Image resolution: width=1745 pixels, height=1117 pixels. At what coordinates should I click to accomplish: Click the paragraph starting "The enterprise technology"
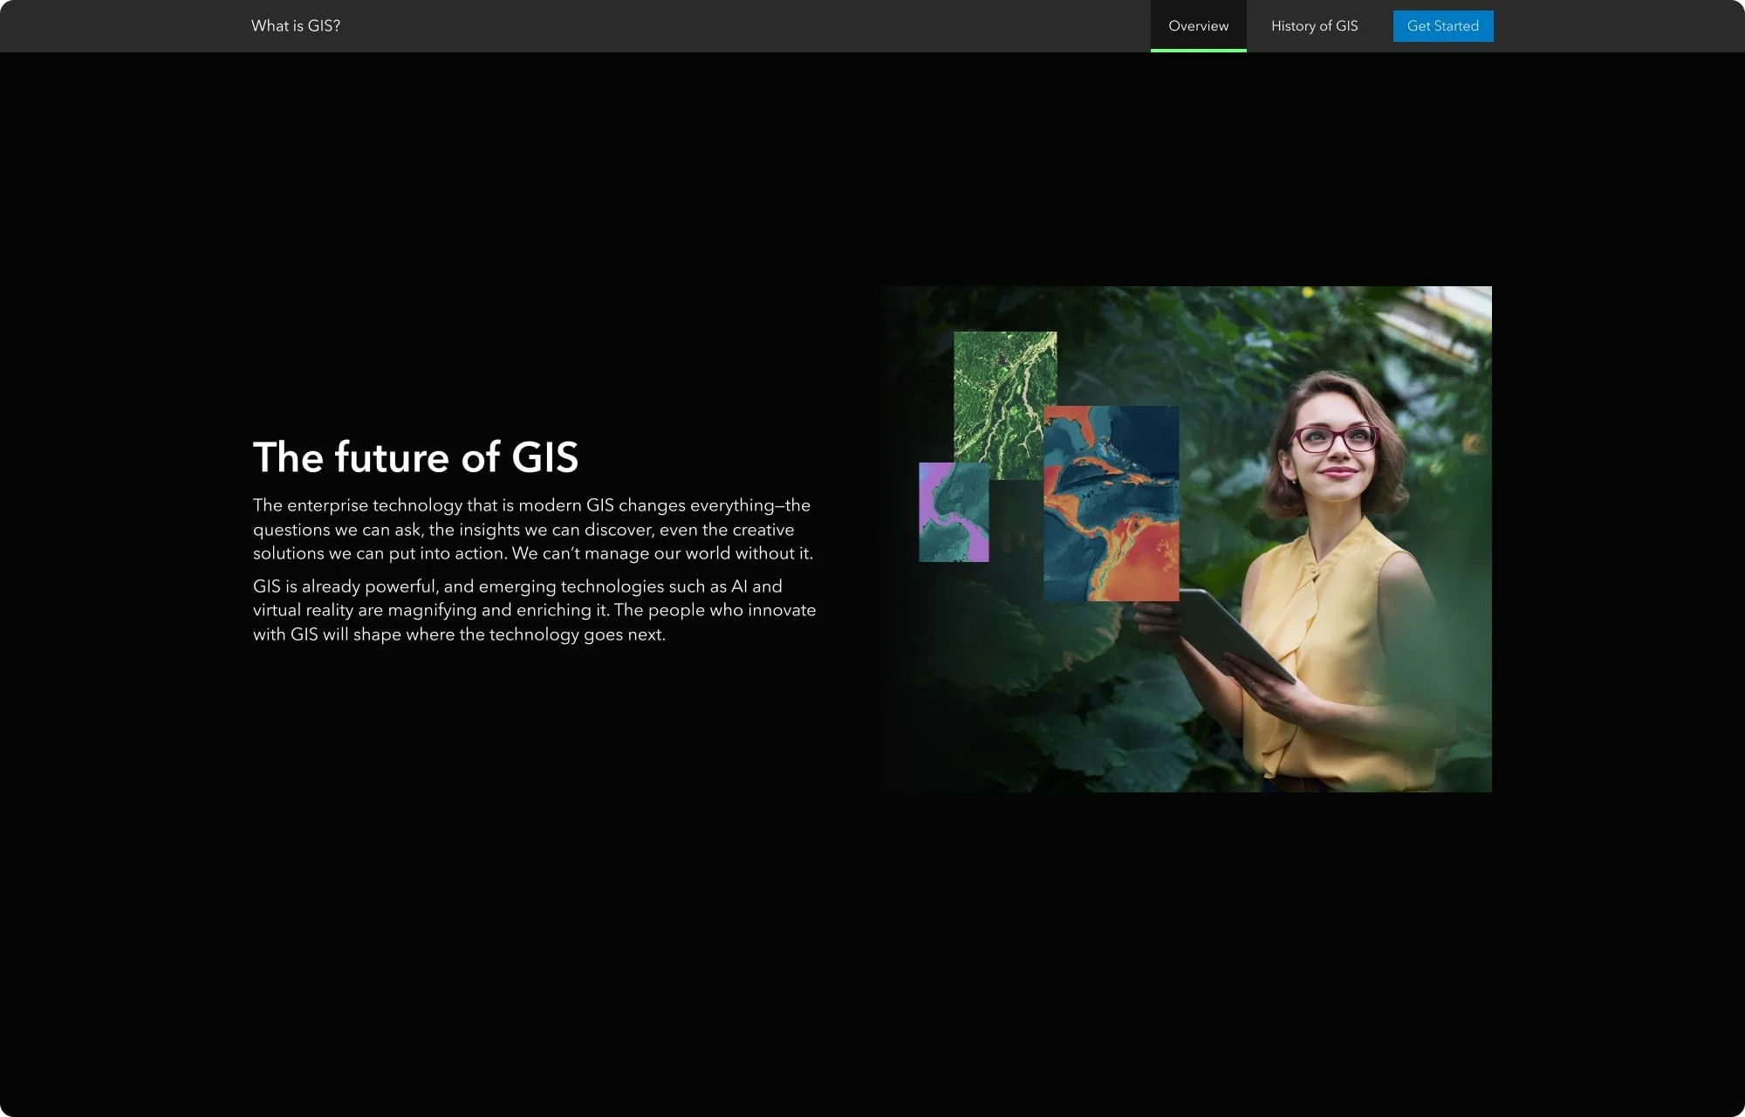click(532, 529)
